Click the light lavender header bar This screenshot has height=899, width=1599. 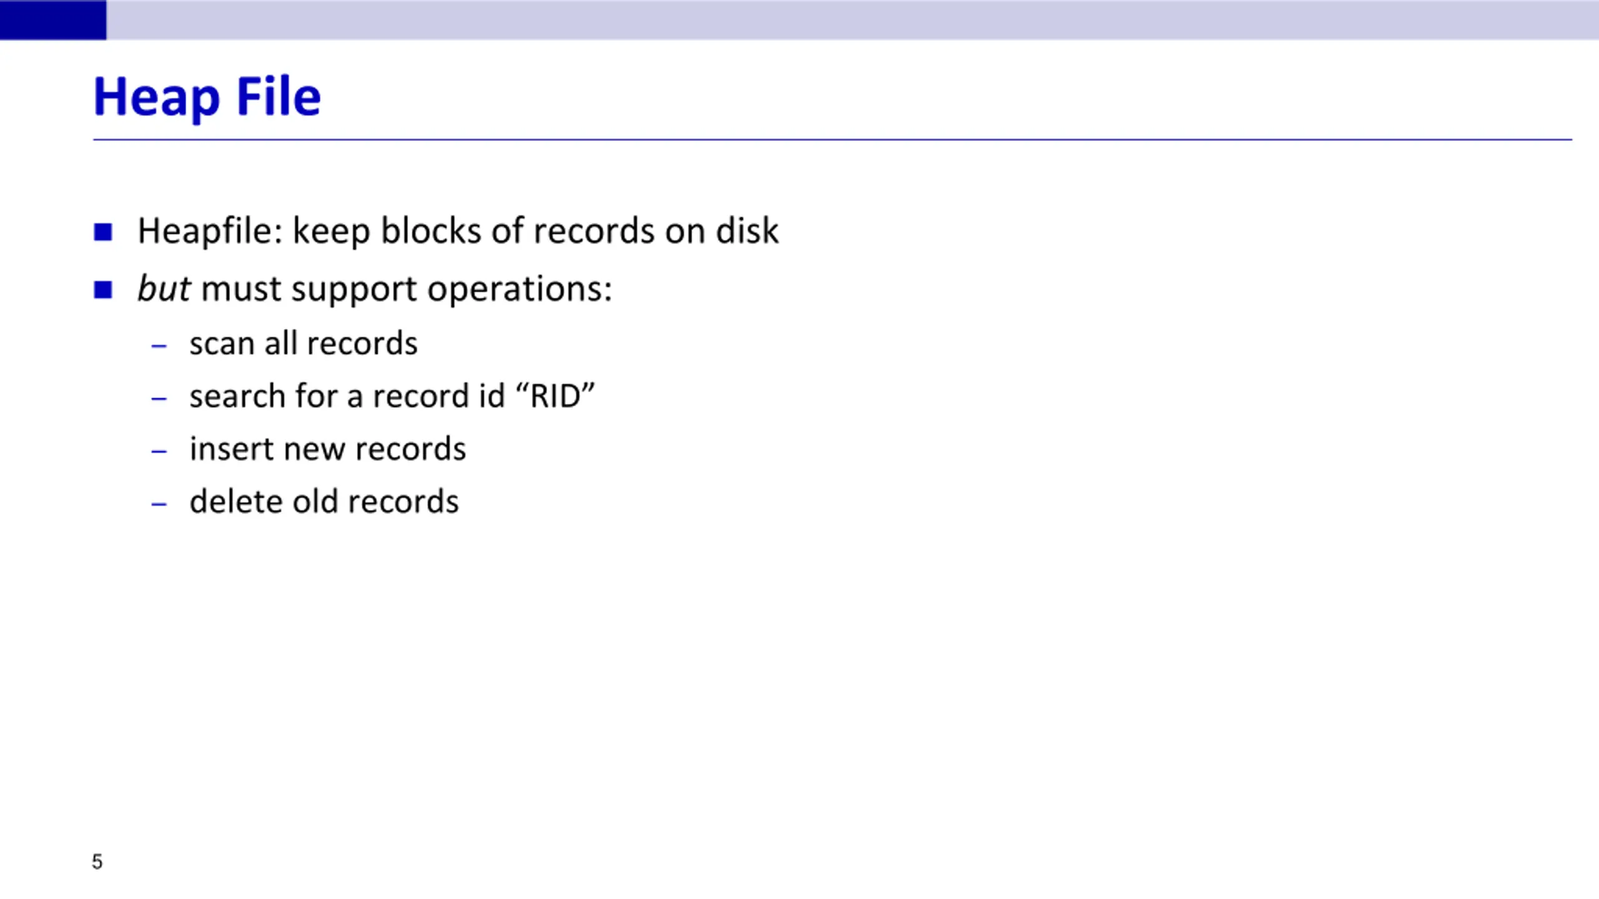853,20
